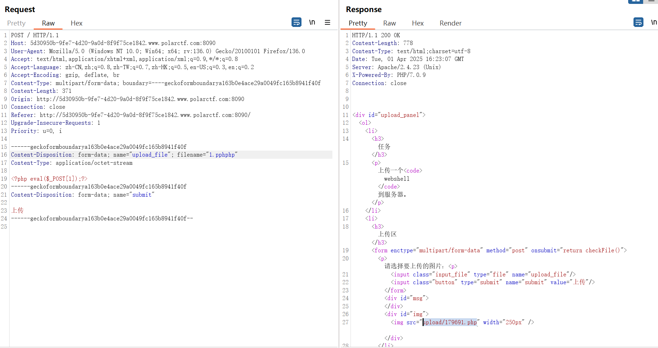This screenshot has height=348, width=658.
Task: Click the first geckoformboundary line in body
Action: point(99,147)
